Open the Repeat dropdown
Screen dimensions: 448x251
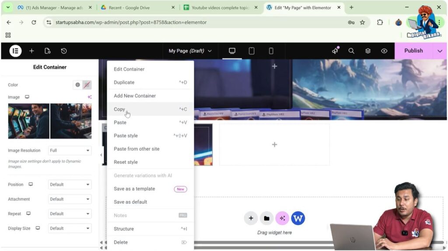pos(70,213)
